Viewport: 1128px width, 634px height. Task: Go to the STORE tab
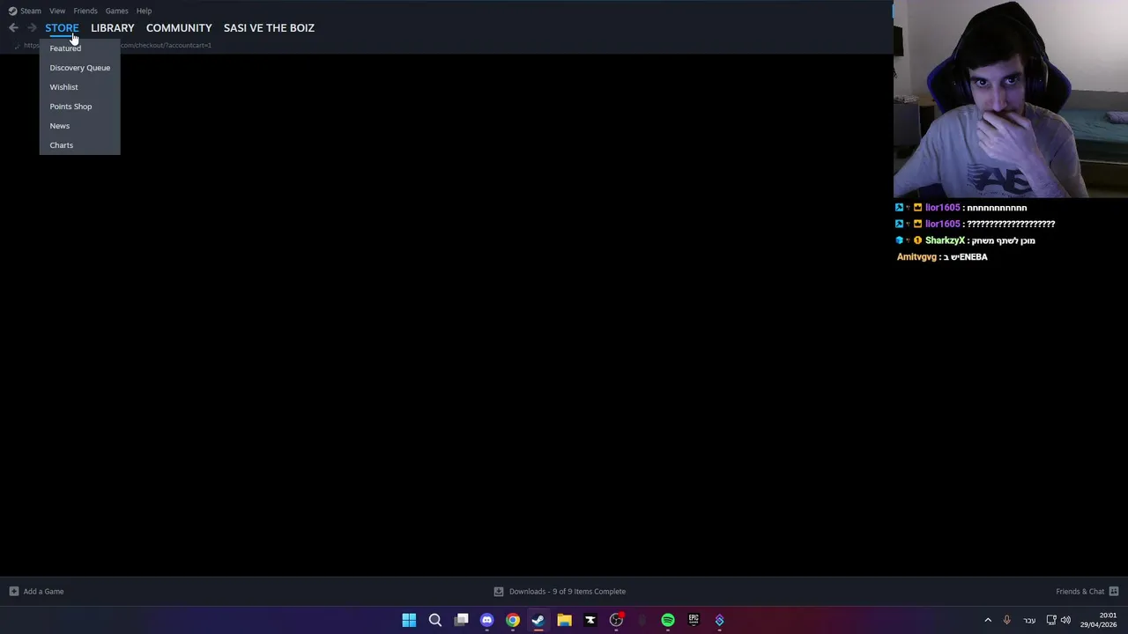(x=62, y=28)
